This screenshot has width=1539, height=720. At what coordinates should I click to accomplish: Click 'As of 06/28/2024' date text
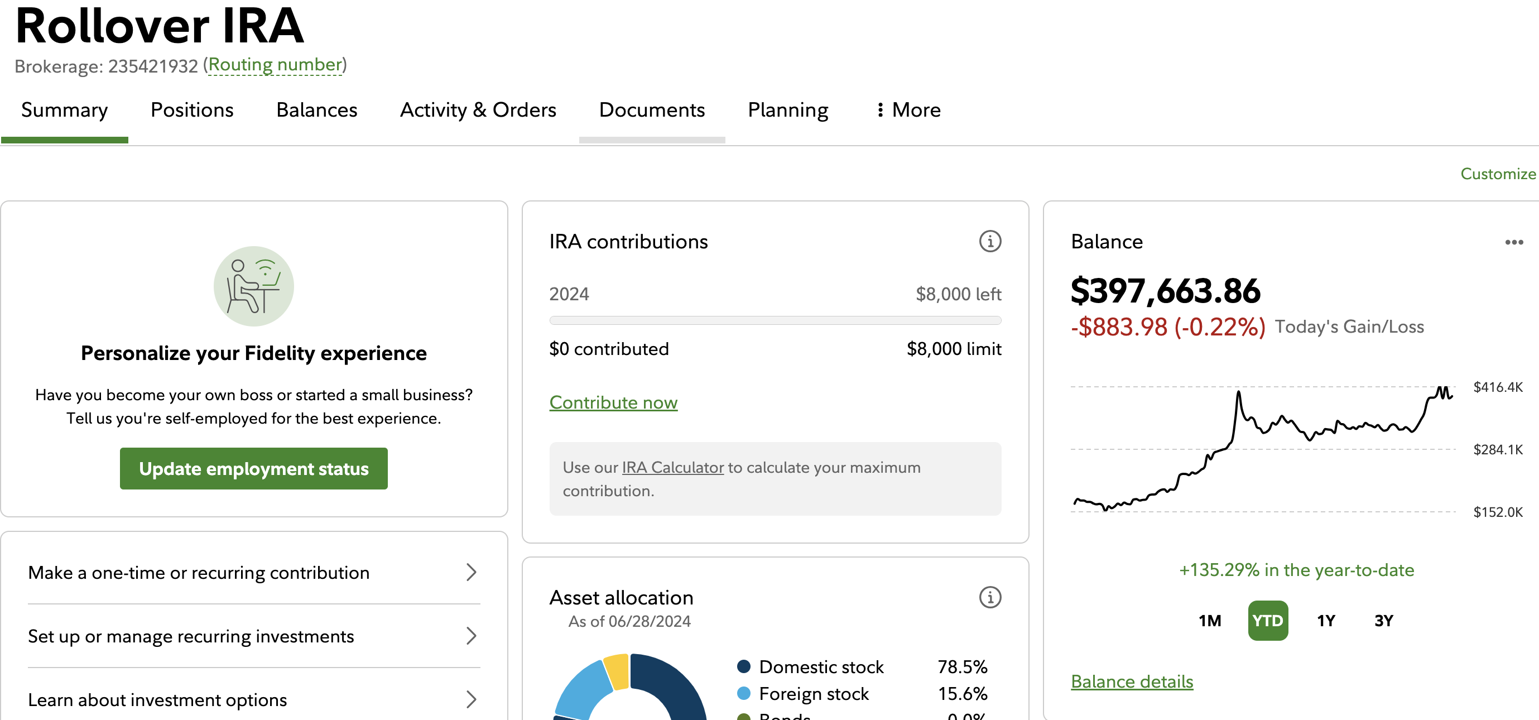point(629,621)
